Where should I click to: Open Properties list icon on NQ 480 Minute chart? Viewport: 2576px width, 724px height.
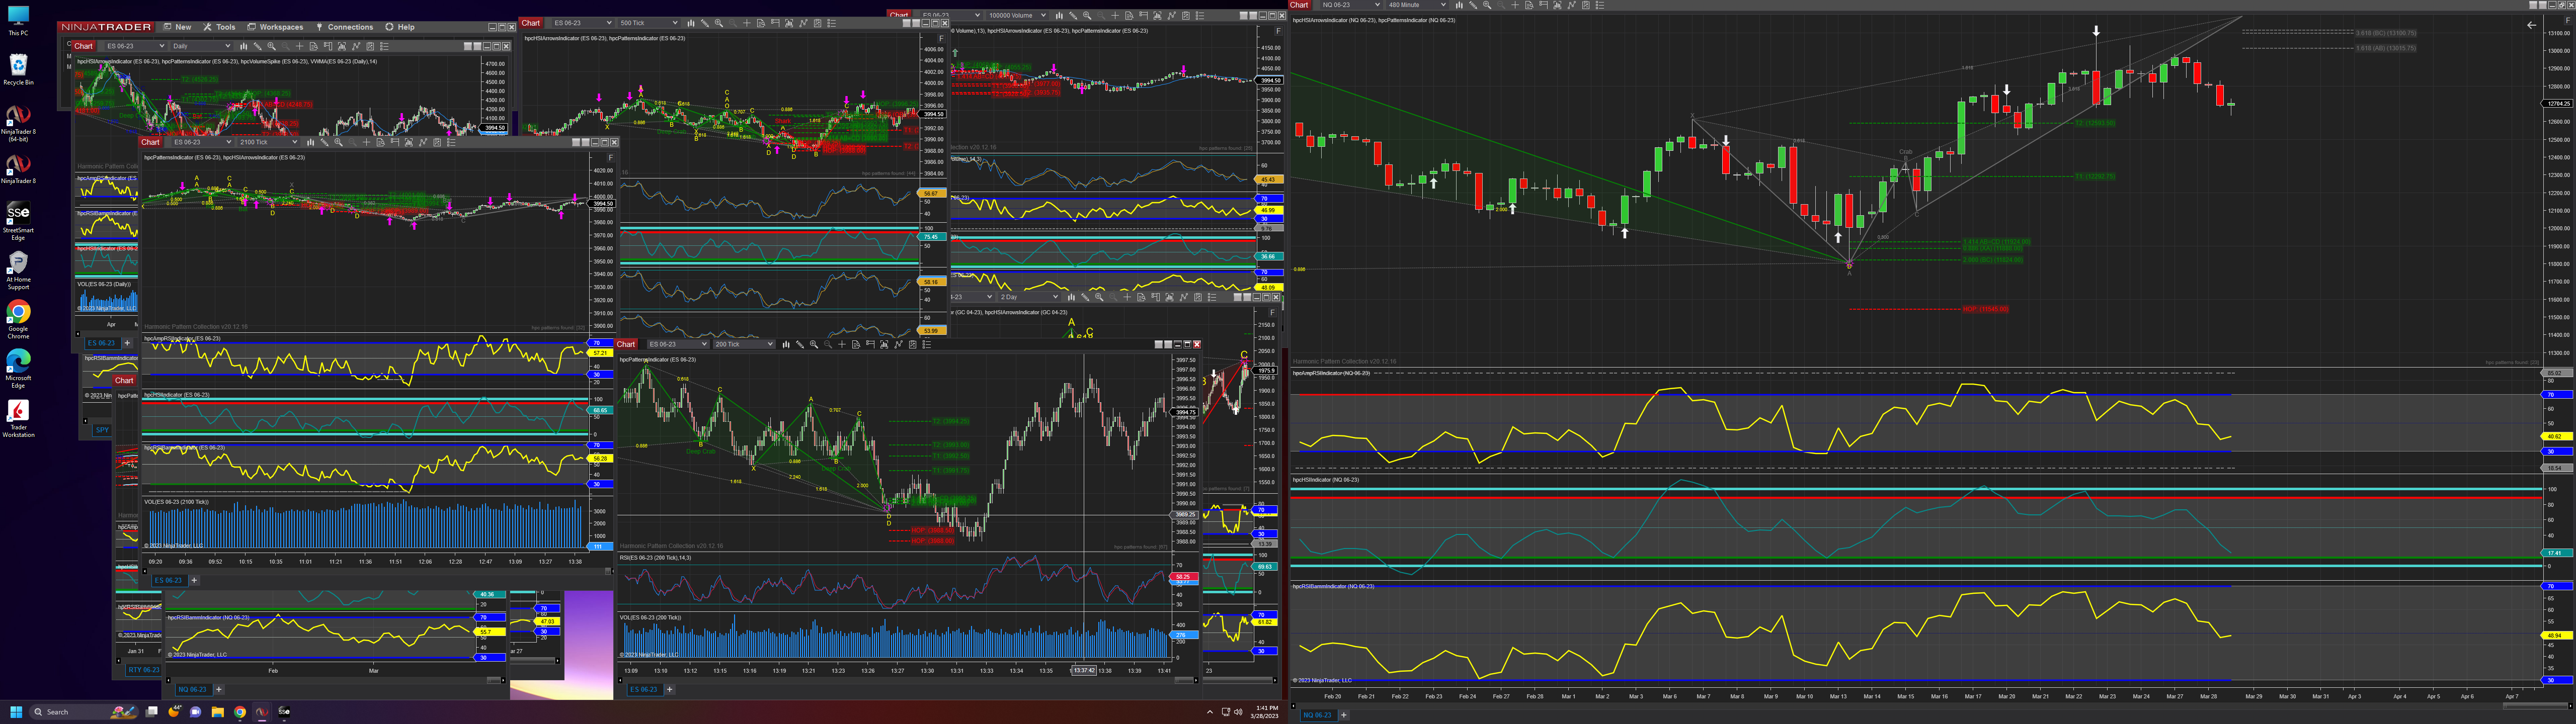(1600, 5)
